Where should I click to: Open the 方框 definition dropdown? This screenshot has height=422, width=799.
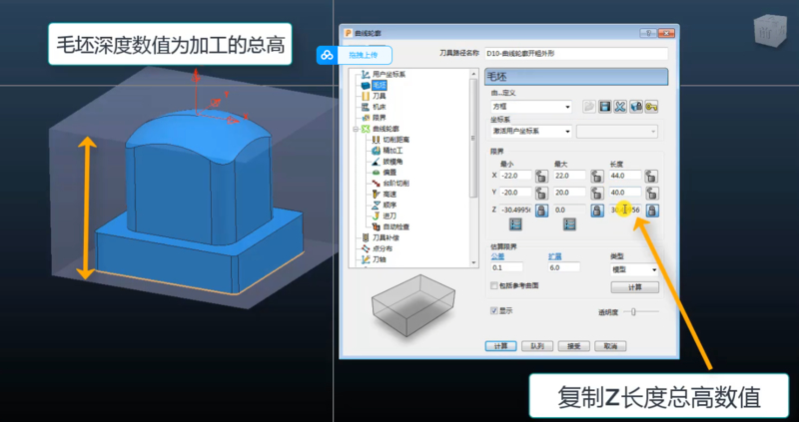click(x=567, y=107)
